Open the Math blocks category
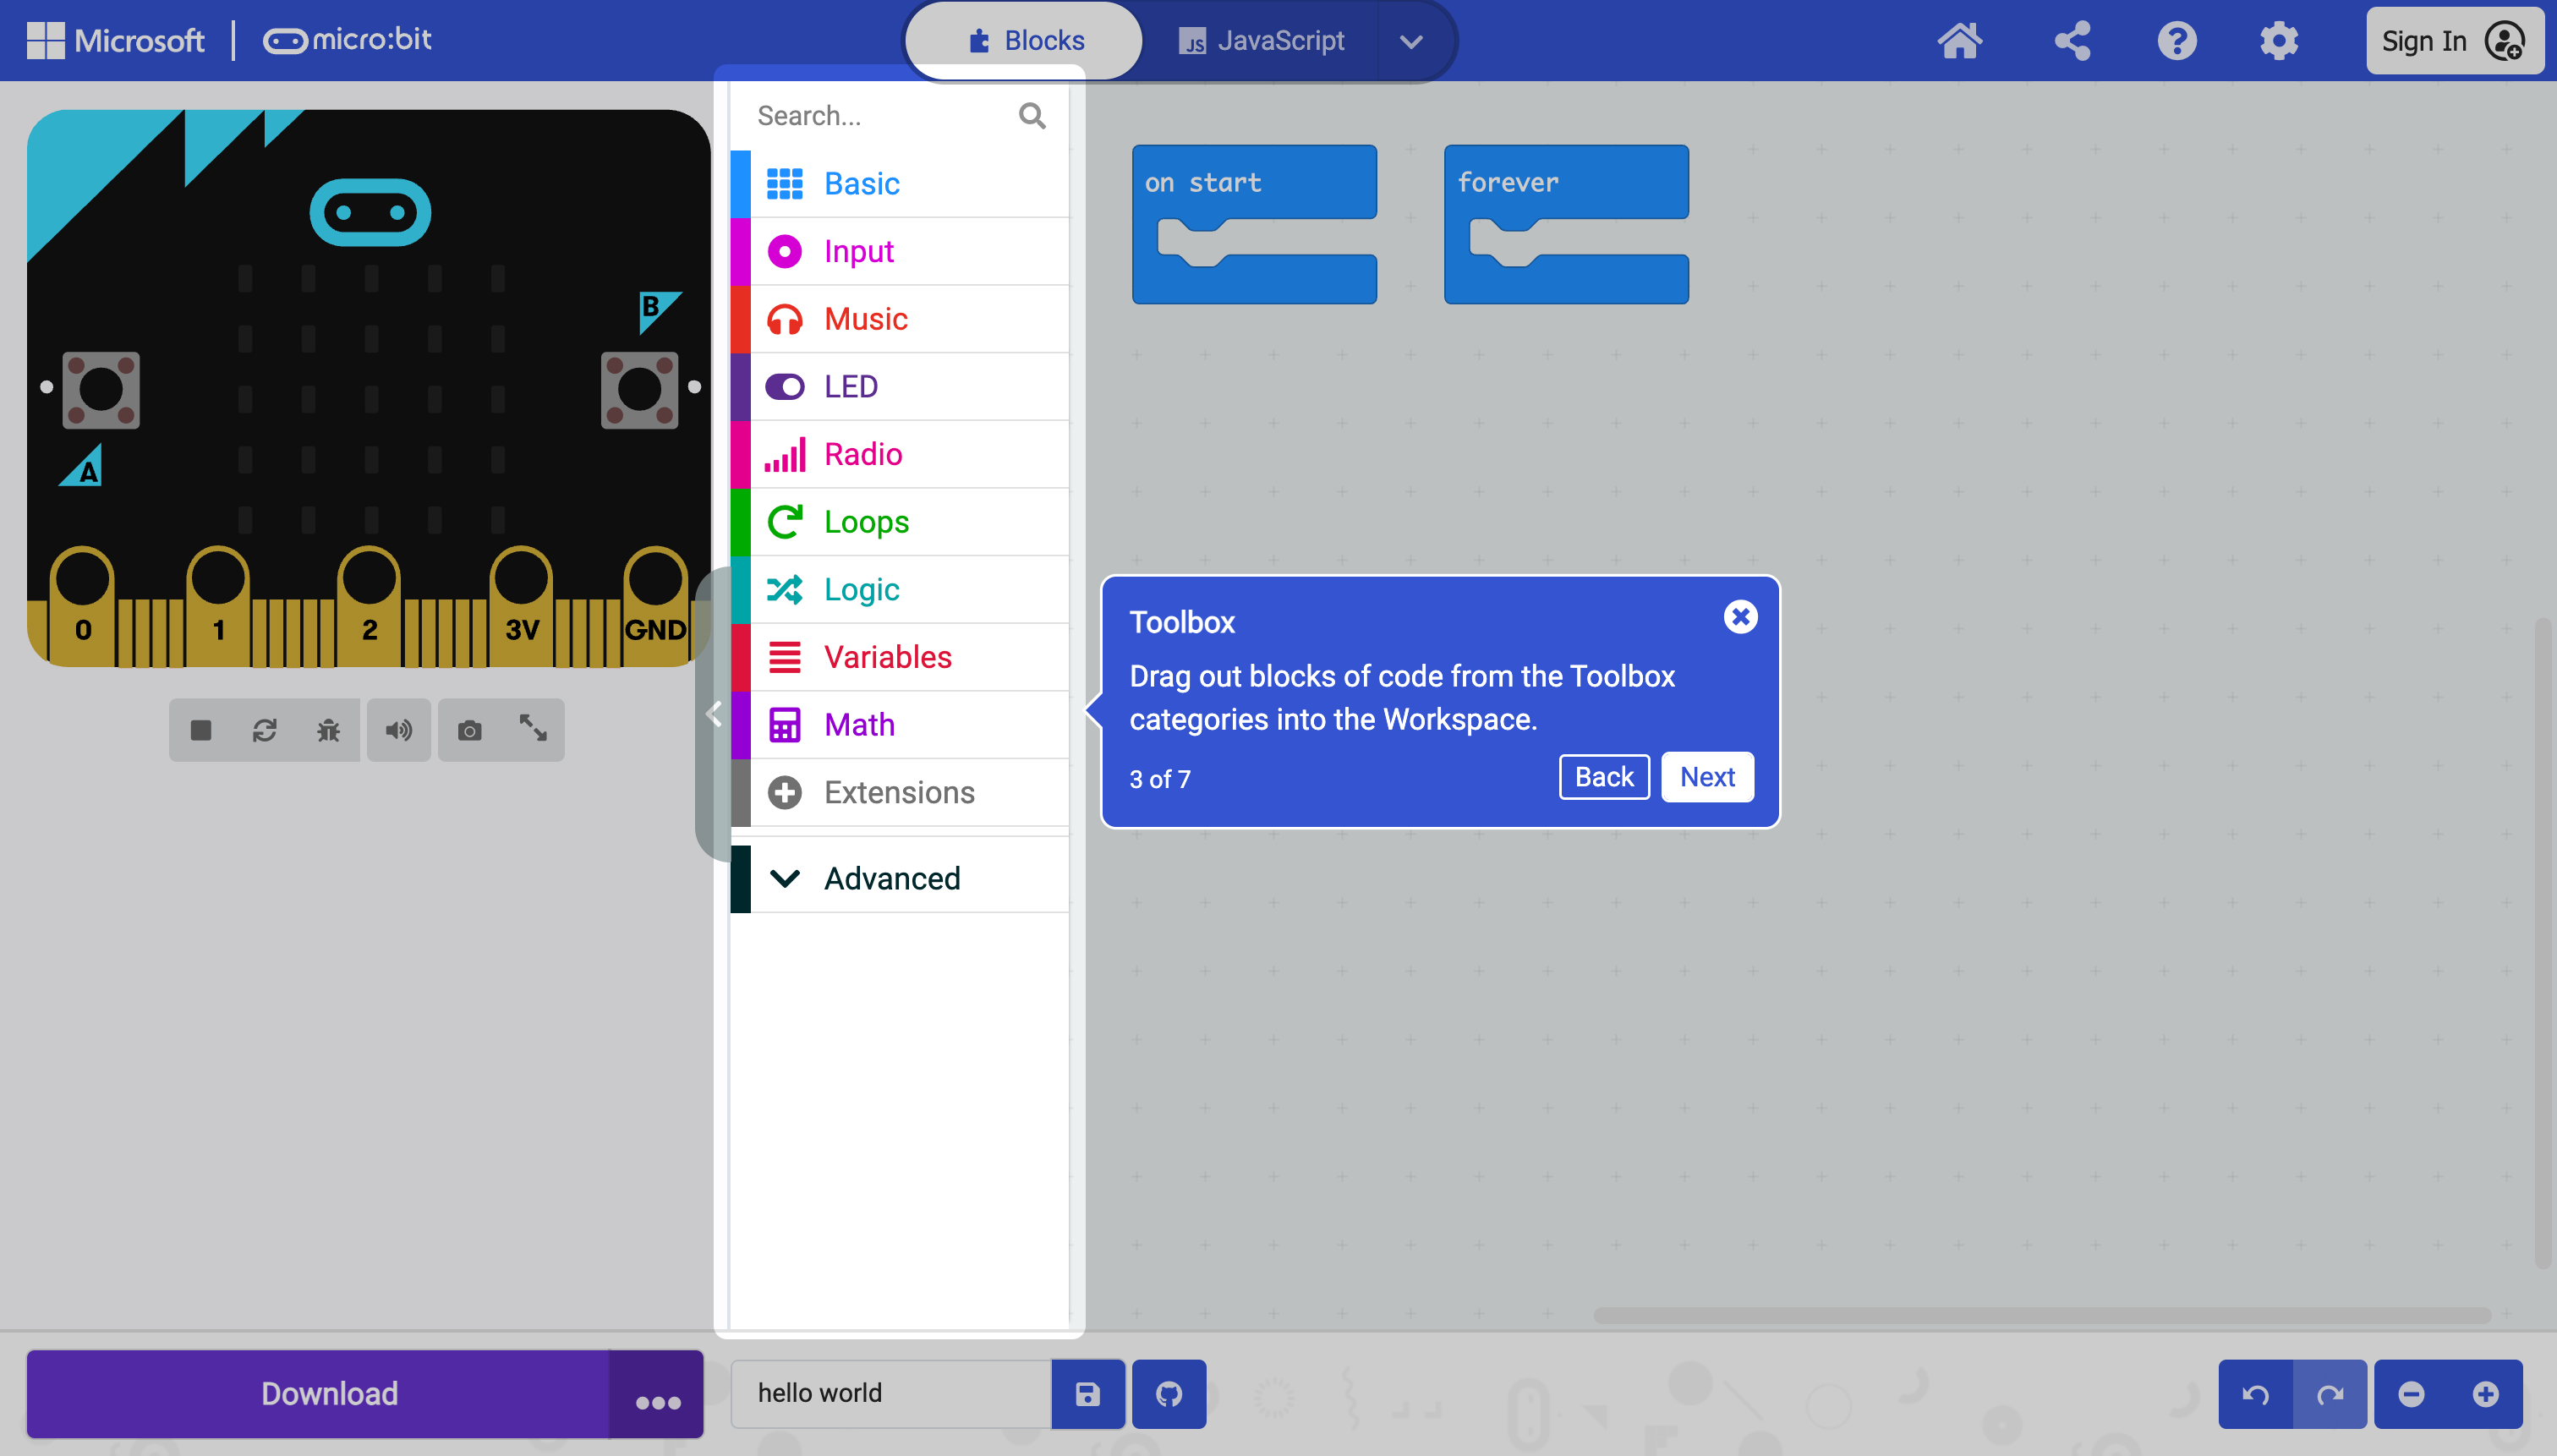Viewport: 2557px width, 1456px height. (x=900, y=725)
